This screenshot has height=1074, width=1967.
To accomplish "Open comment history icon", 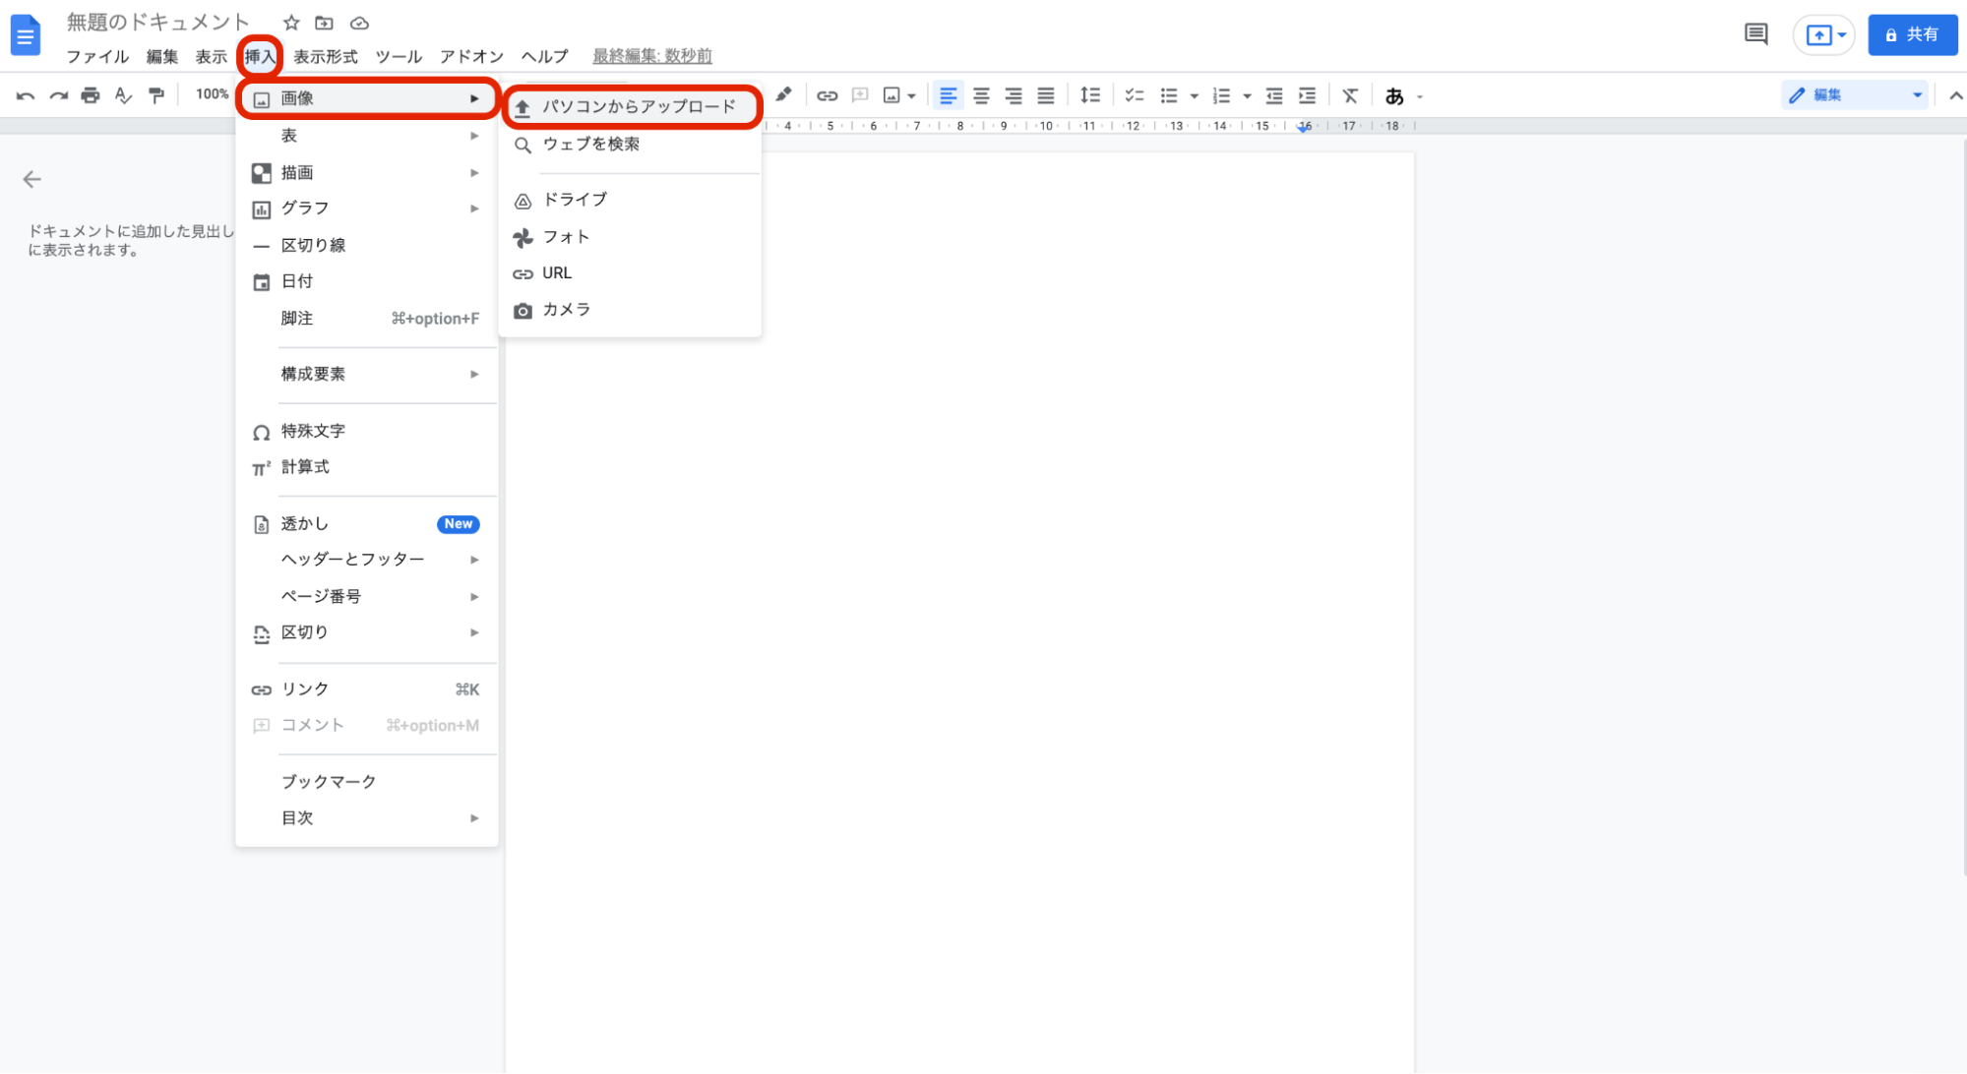I will (x=1756, y=35).
